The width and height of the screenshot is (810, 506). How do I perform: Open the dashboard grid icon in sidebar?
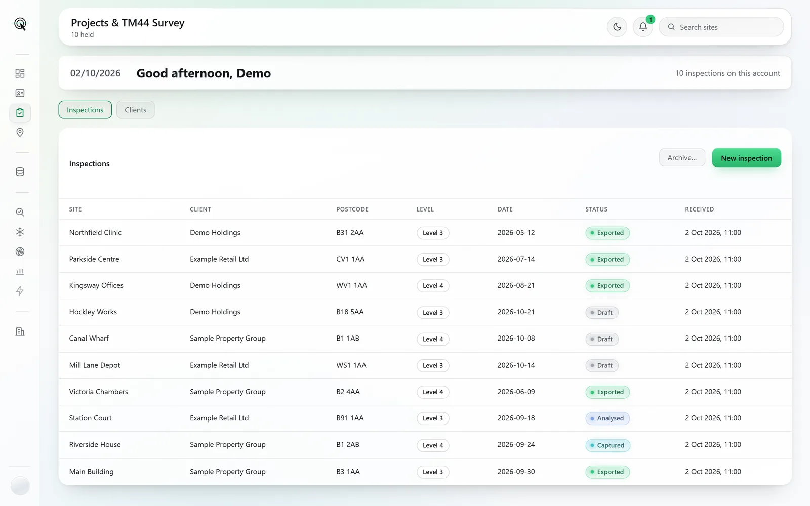(x=20, y=73)
